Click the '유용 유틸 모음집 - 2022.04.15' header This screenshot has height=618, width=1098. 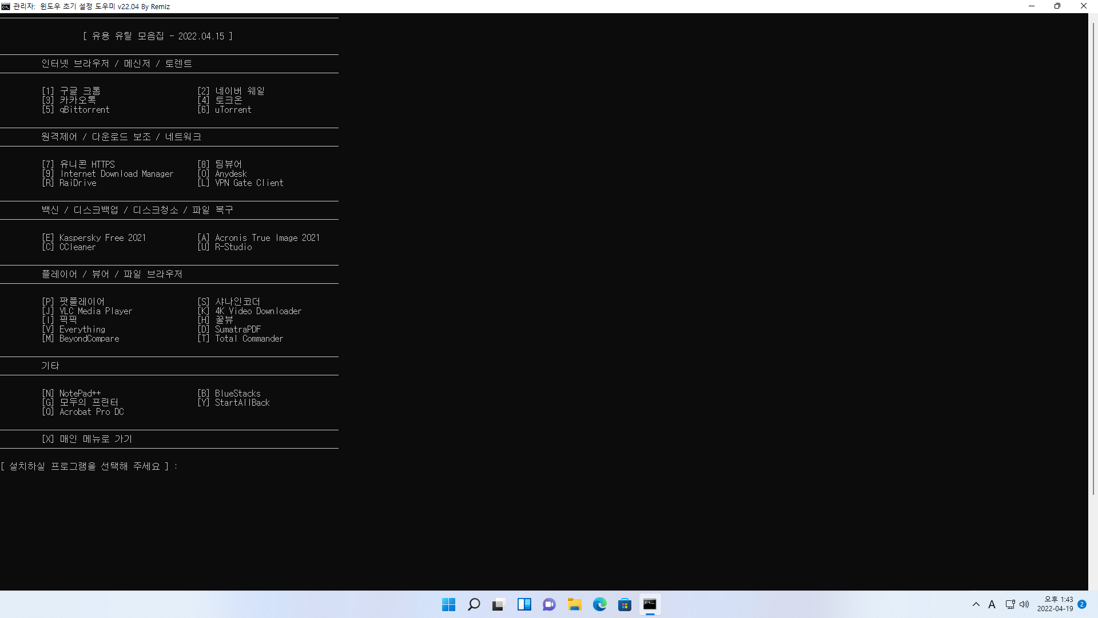158,36
